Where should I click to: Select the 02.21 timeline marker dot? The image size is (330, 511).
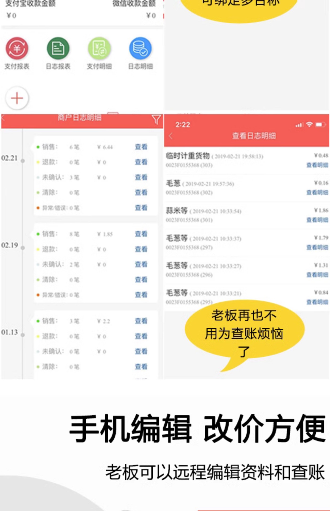click(x=23, y=161)
